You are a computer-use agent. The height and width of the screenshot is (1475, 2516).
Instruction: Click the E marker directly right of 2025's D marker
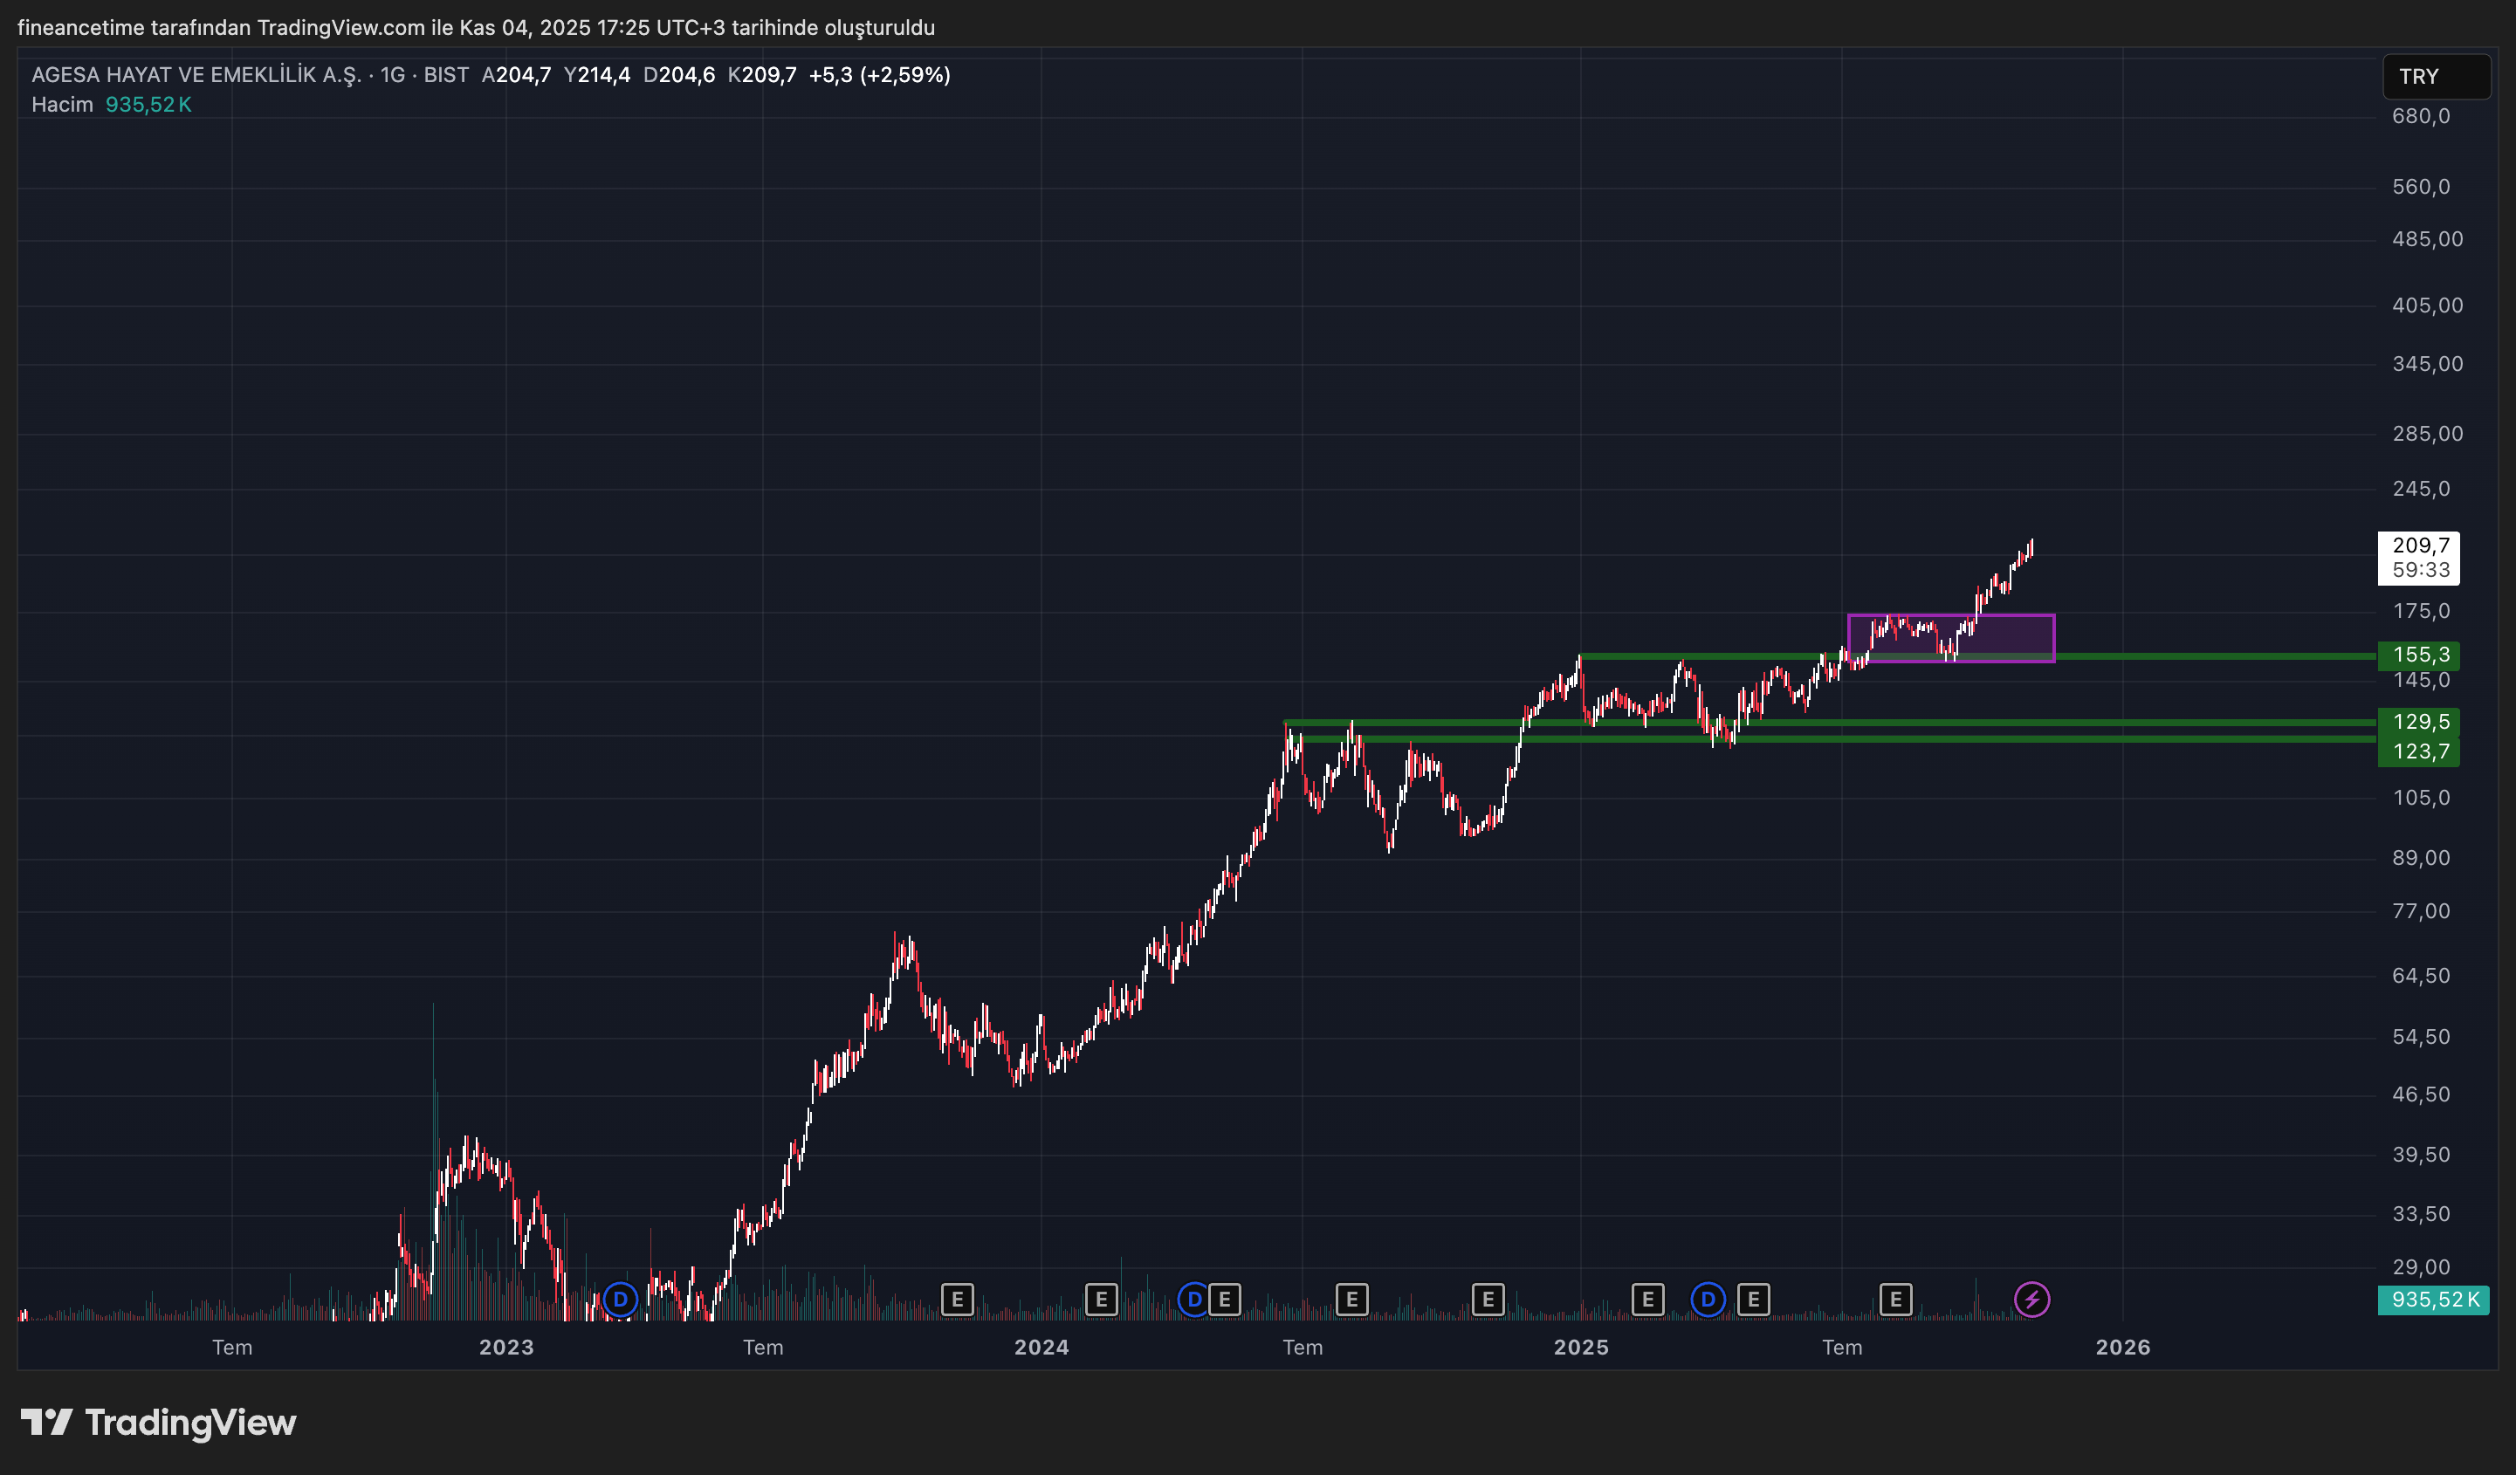click(x=1753, y=1300)
